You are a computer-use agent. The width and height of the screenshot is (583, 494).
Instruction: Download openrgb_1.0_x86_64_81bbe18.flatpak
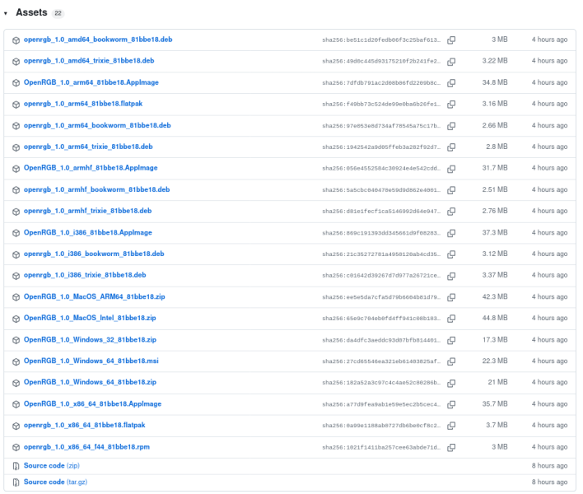click(84, 425)
